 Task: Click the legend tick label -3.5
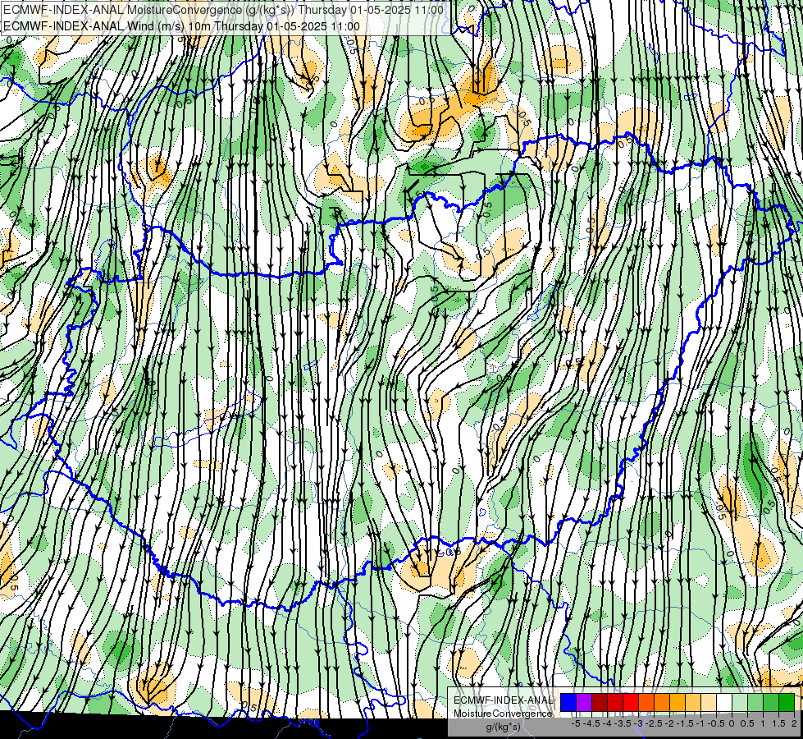pyautogui.click(x=623, y=723)
